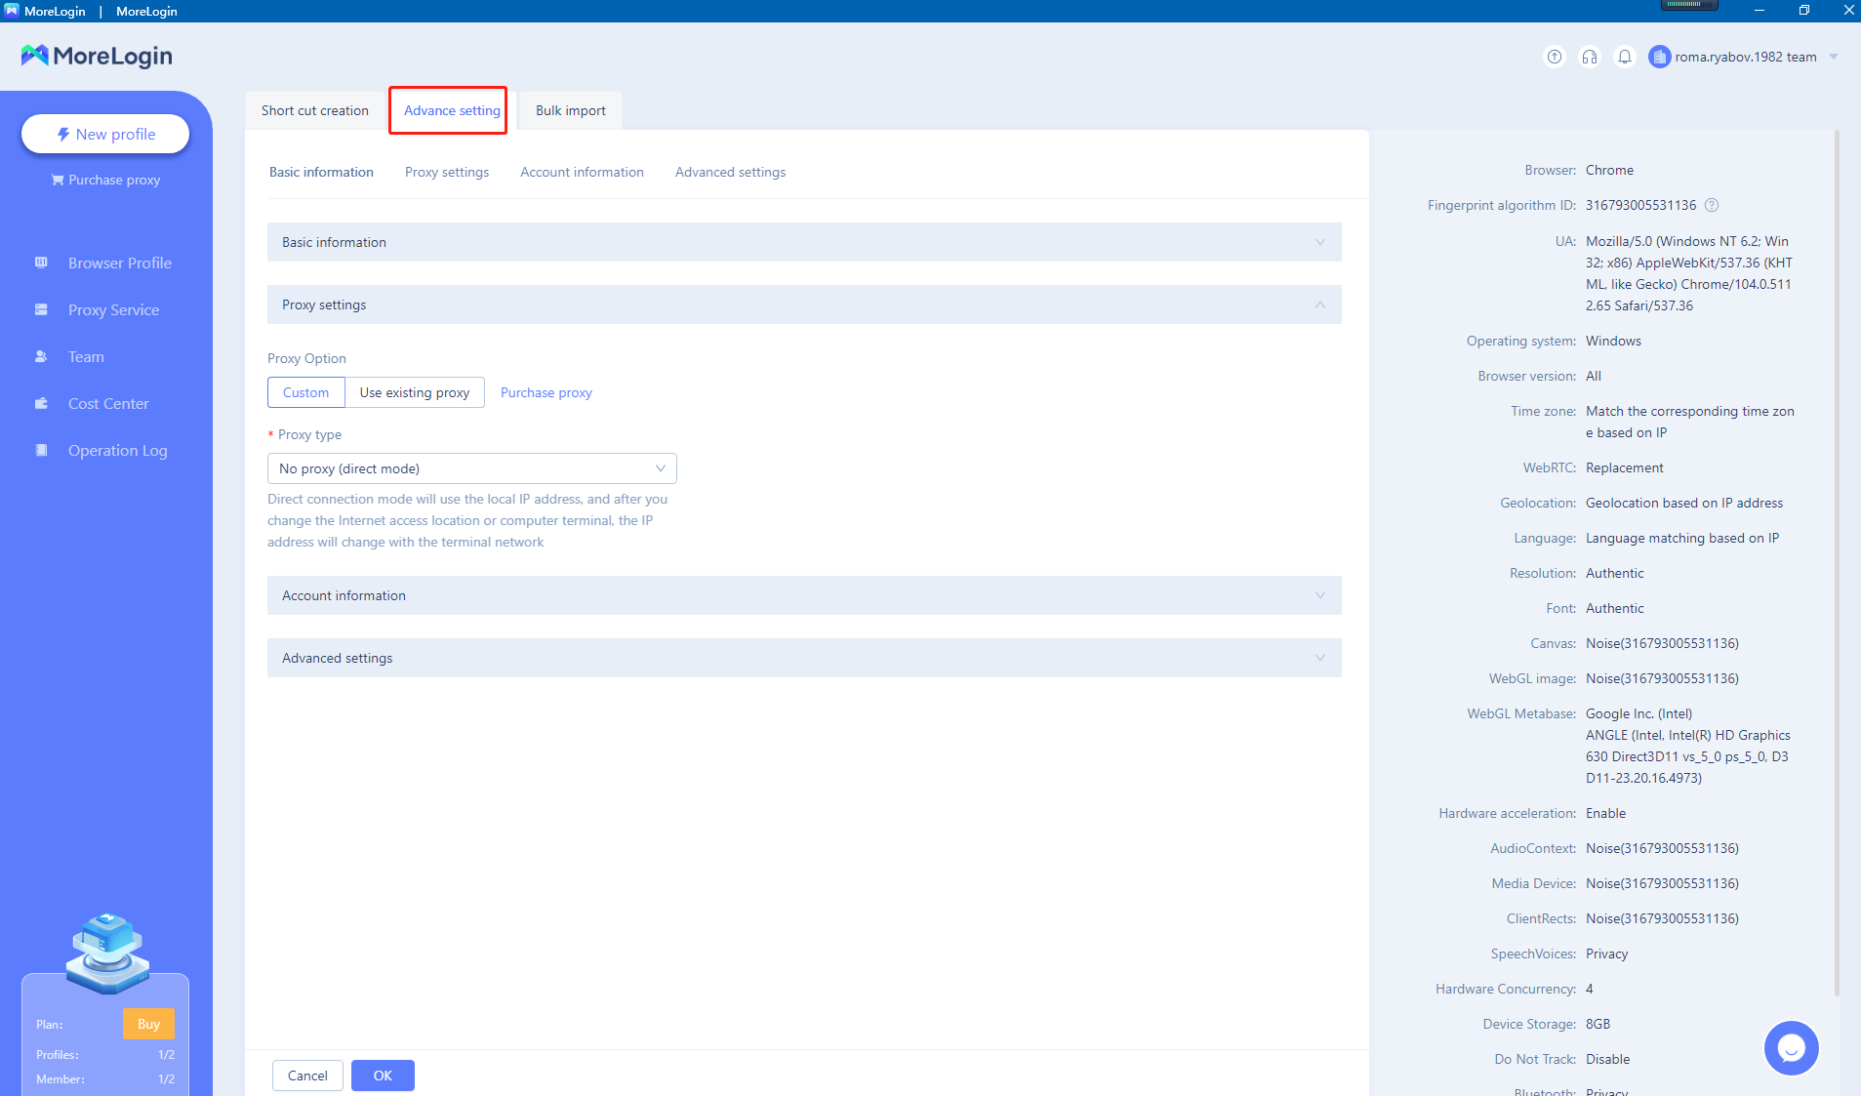Click the Do Not Track Disable value
Screen dimensions: 1861x1096
pyautogui.click(x=1607, y=1059)
